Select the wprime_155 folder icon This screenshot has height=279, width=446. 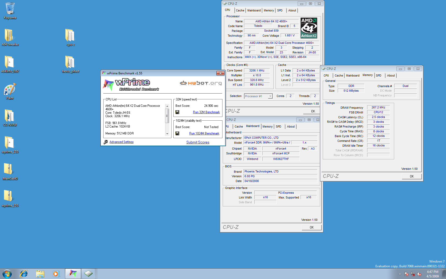click(10, 145)
